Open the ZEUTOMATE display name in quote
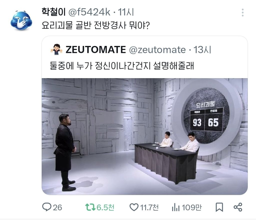 pos(96,50)
